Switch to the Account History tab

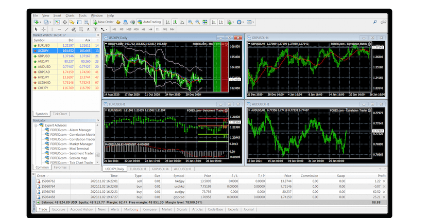(x=81, y=210)
